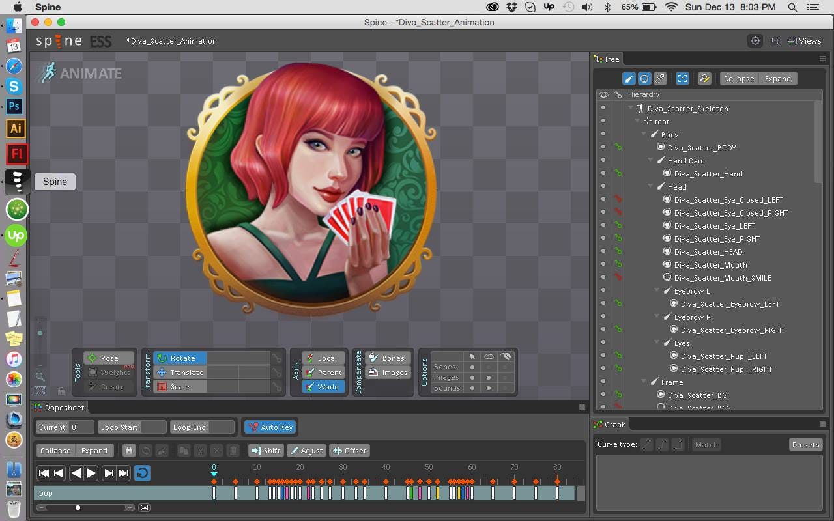Click the viewport magnifier zoom icon
834x521 pixels.
click(x=40, y=376)
